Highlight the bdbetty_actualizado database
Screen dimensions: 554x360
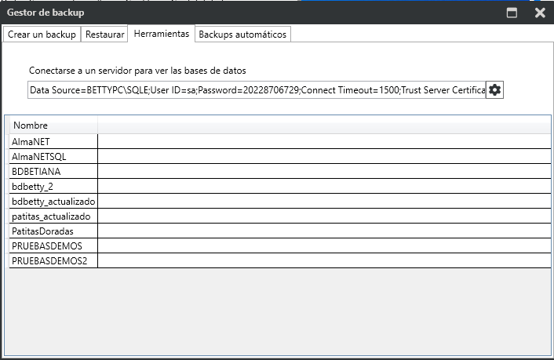coord(53,201)
